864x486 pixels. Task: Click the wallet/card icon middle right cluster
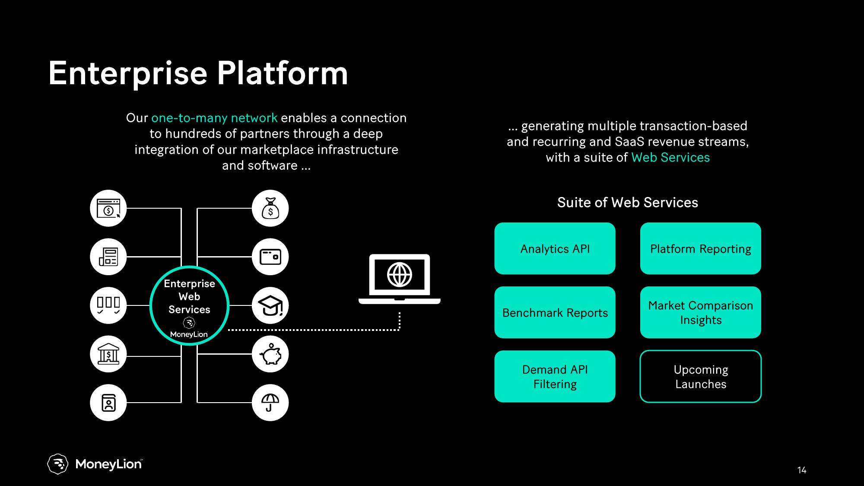click(x=270, y=256)
